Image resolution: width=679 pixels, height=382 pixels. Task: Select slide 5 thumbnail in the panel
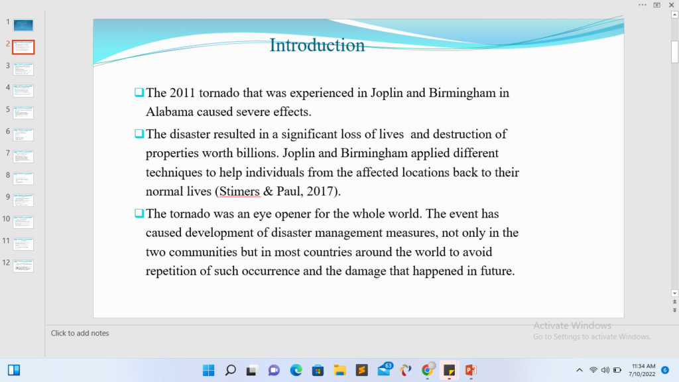[x=23, y=112]
